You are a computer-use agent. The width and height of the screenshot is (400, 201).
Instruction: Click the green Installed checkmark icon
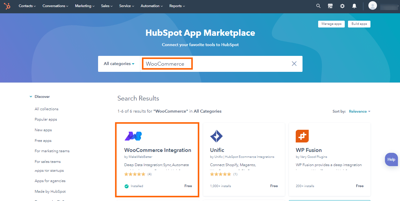[x=126, y=186]
